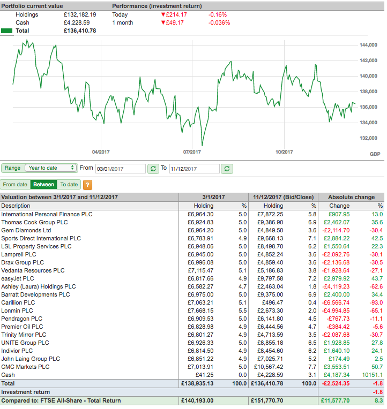Click Premier Oil PLC

22,327
